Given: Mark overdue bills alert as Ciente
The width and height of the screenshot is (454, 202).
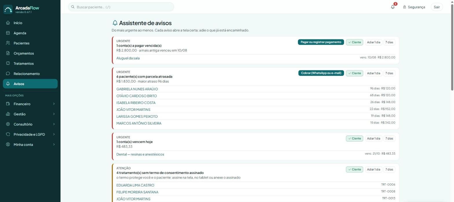Looking at the screenshot, I should coord(354,42).
